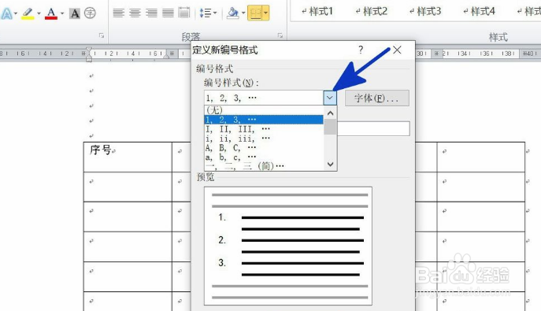Click the list scrollbar down arrow
Screen dimensions: 541x311
330,164
